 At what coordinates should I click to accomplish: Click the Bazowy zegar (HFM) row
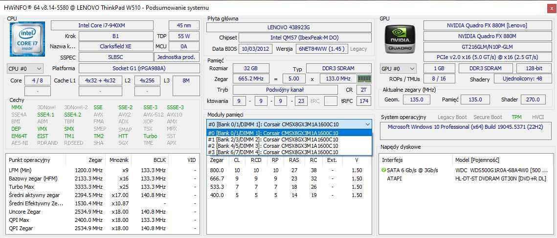tap(102, 178)
